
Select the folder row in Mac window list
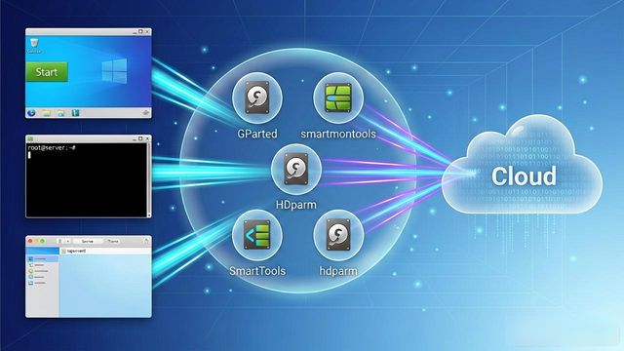105,252
